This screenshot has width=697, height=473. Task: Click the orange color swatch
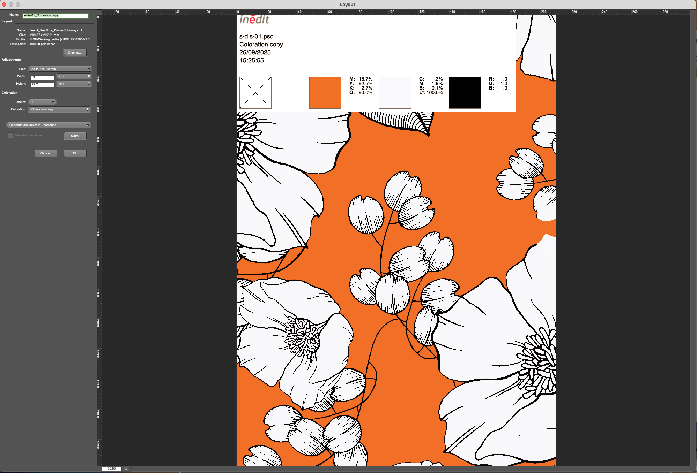pos(325,93)
